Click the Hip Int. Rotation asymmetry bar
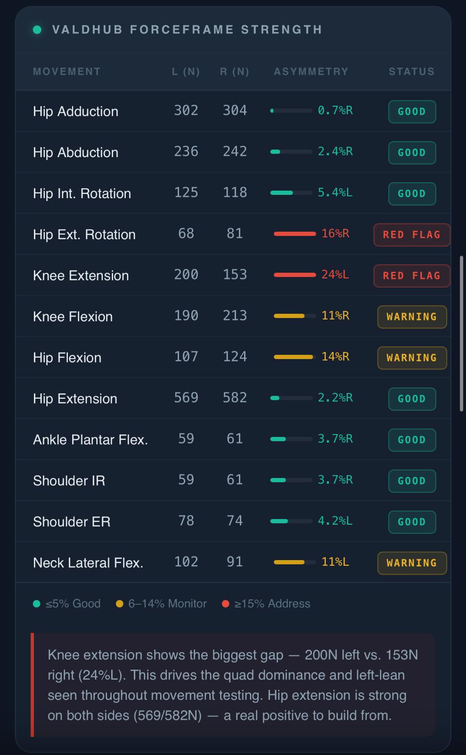The width and height of the screenshot is (466, 755). (291, 193)
